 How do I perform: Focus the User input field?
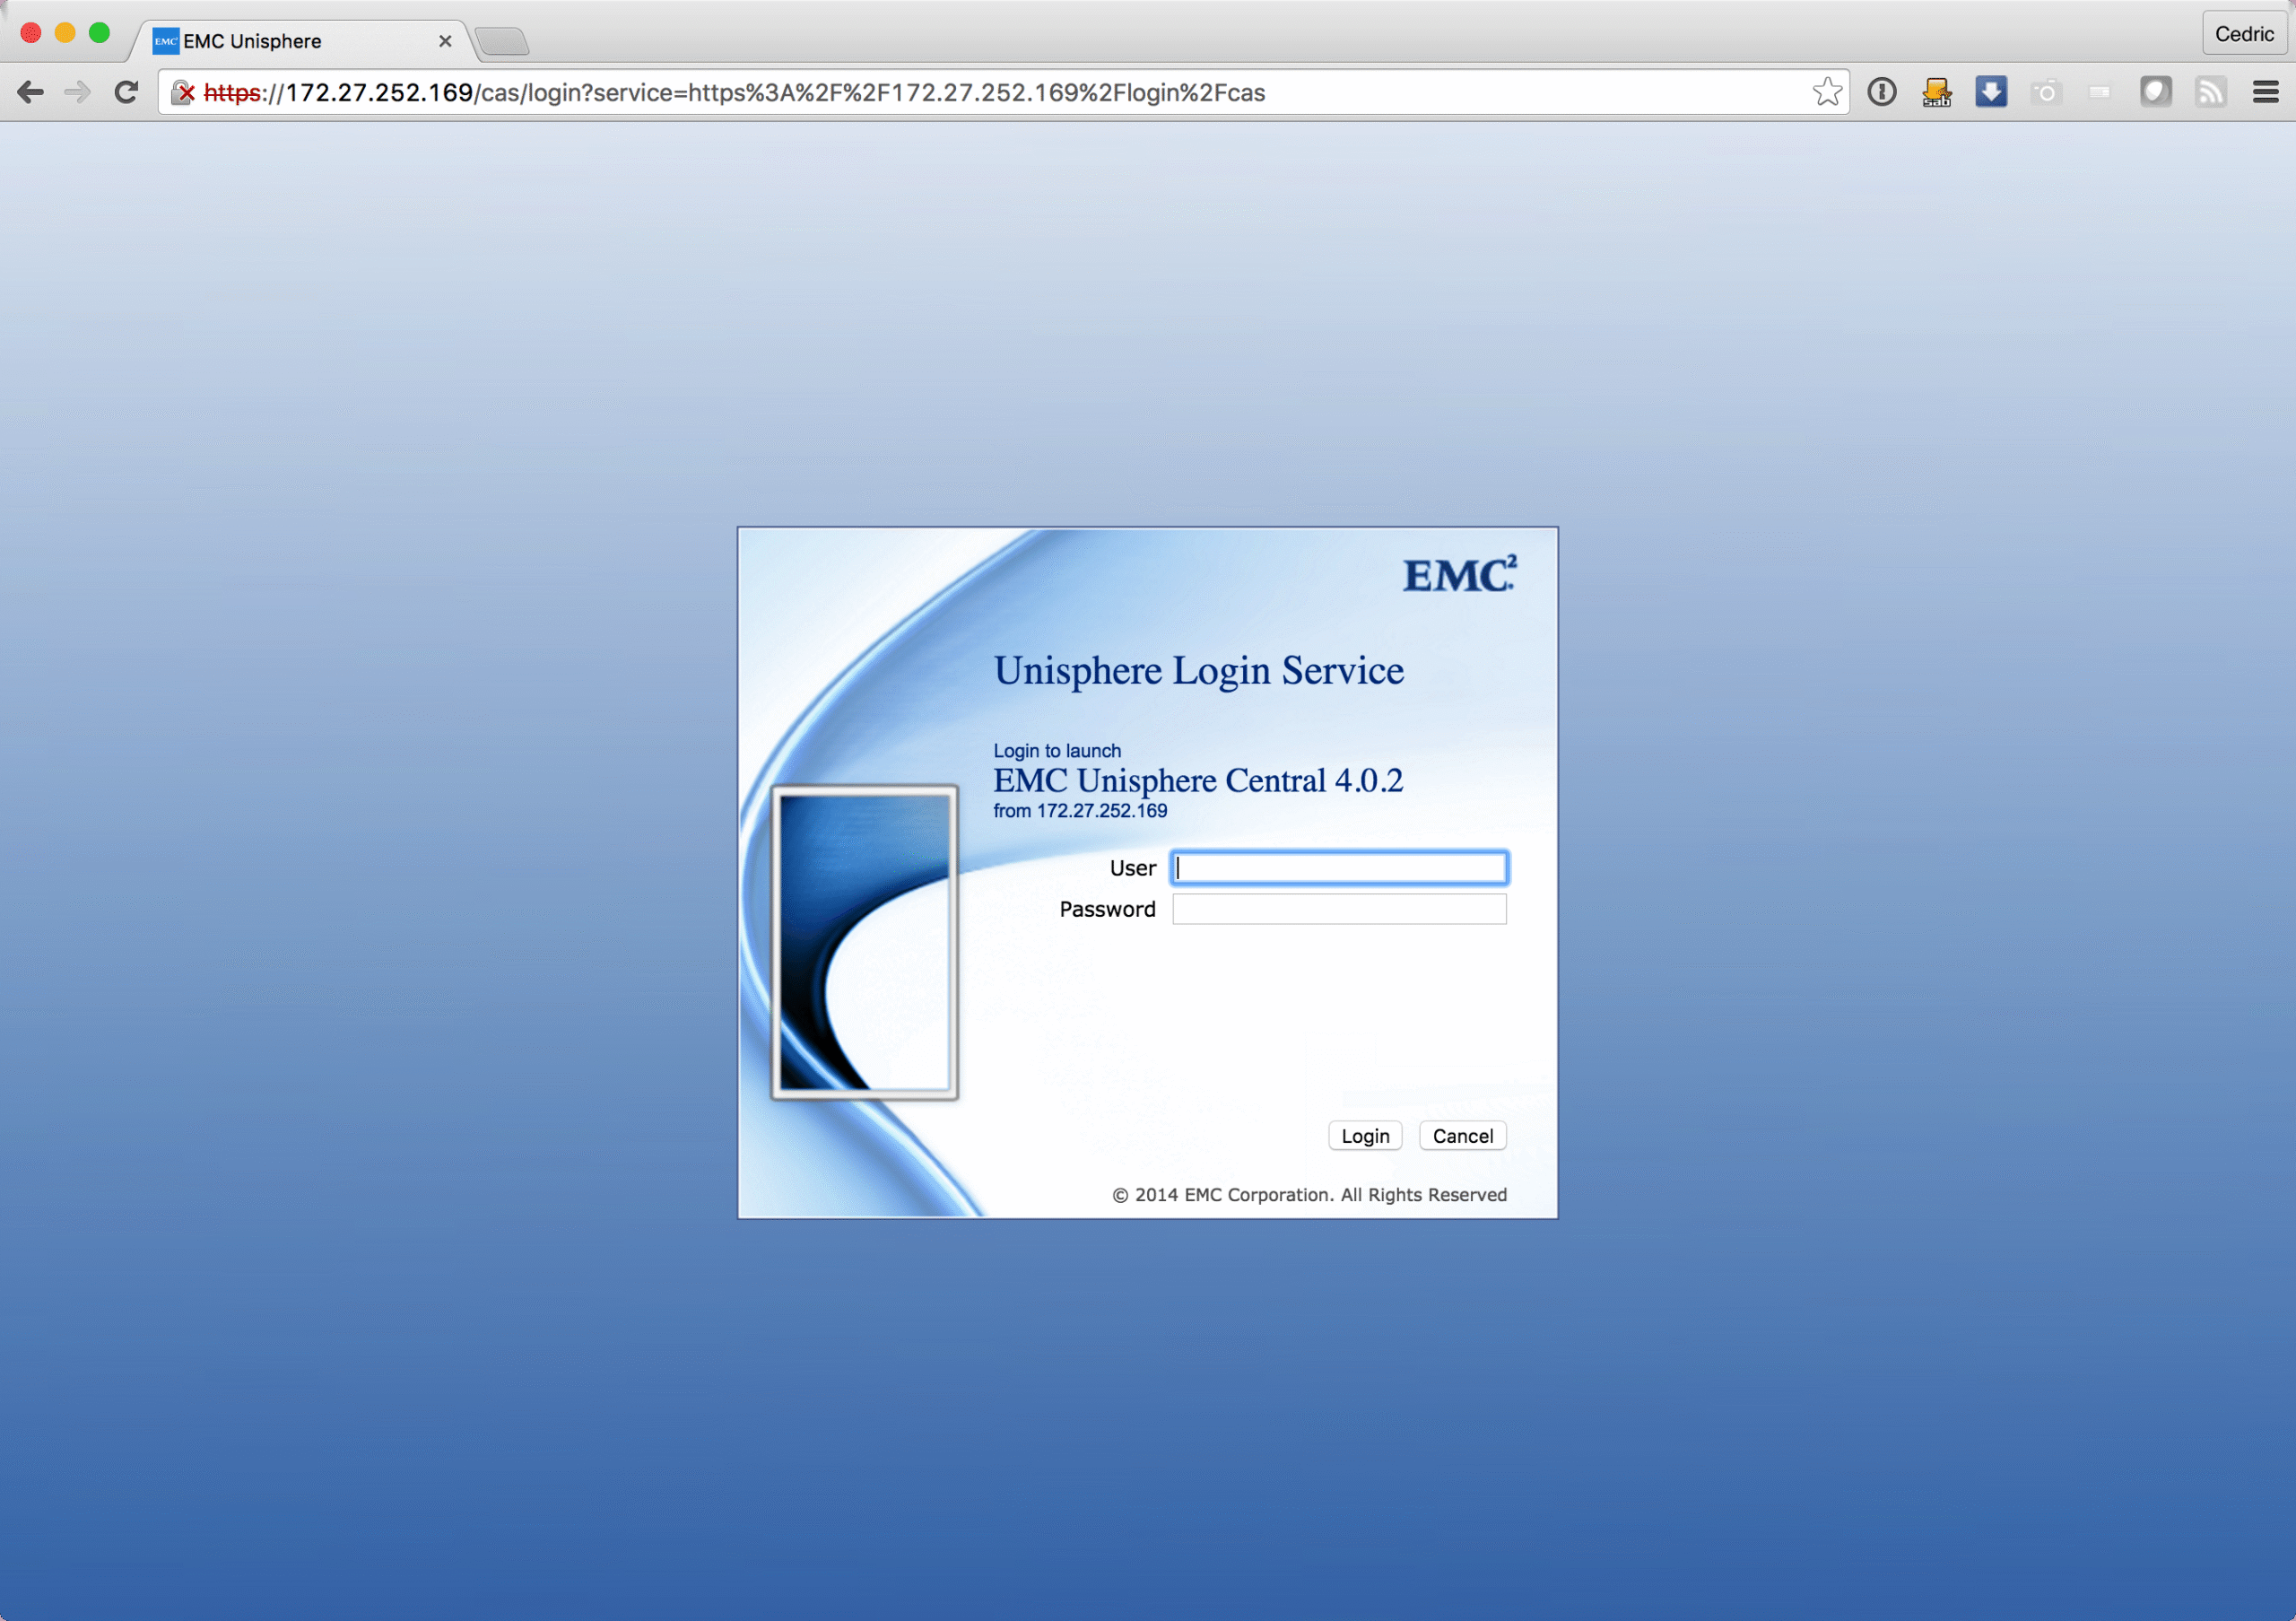(x=1338, y=867)
